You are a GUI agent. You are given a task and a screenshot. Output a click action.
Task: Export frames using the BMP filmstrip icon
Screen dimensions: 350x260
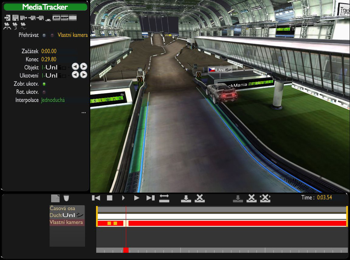coord(65,17)
